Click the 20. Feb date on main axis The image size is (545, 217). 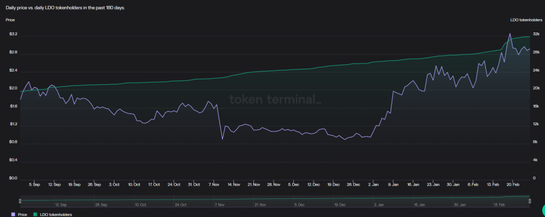pos(513,184)
